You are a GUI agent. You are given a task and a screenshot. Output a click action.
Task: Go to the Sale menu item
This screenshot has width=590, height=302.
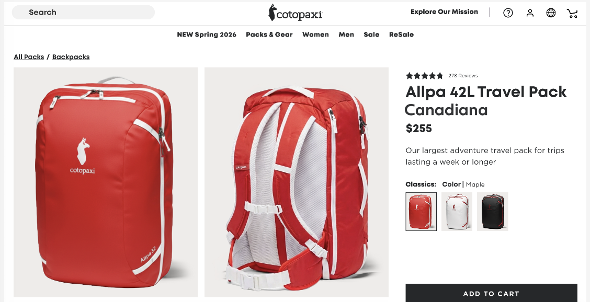[371, 34]
